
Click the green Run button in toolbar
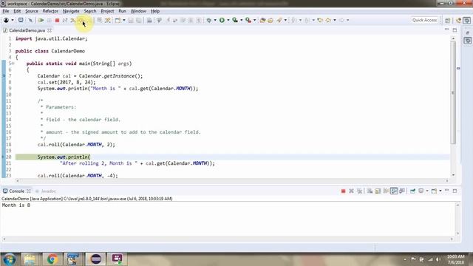[x=222, y=20]
